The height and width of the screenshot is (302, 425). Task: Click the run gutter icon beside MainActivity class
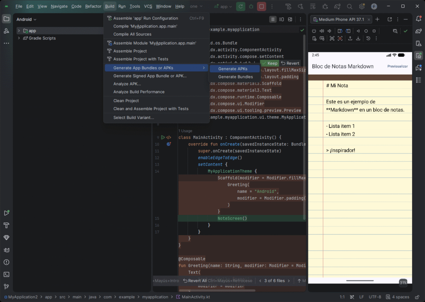point(163,137)
